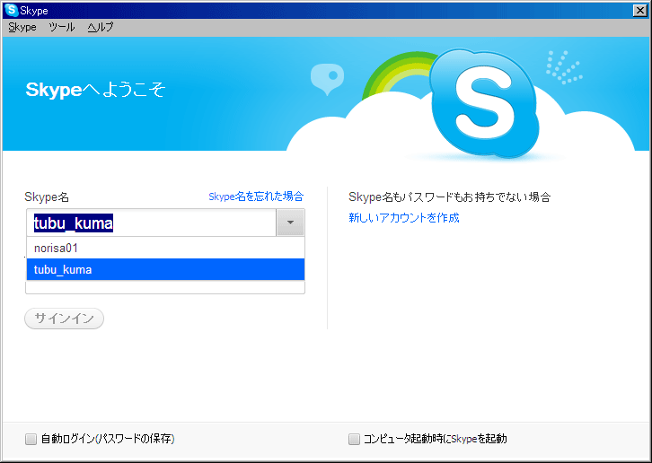
Task: Click the Skype icon in title bar
Action: point(12,10)
